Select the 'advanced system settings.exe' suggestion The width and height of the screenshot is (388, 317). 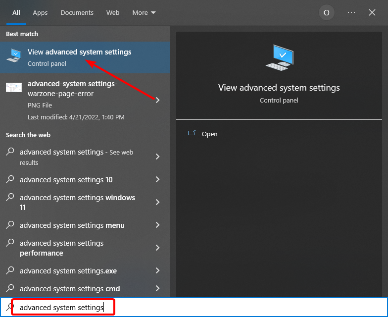coord(68,270)
